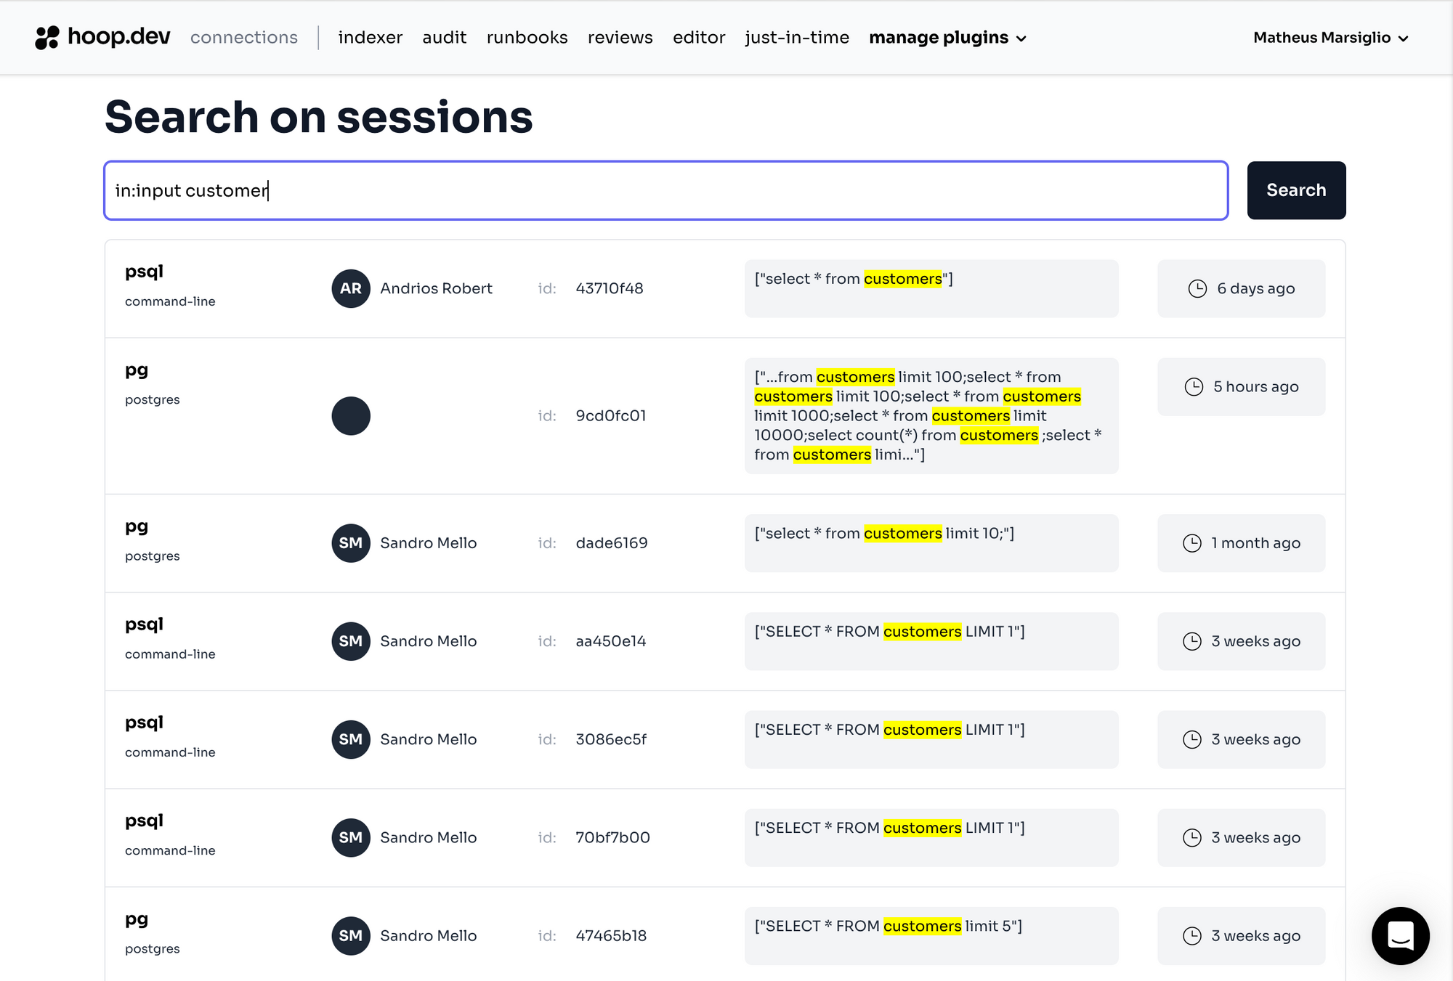
Task: Click the SM avatar in session 47465b18
Action: point(351,936)
